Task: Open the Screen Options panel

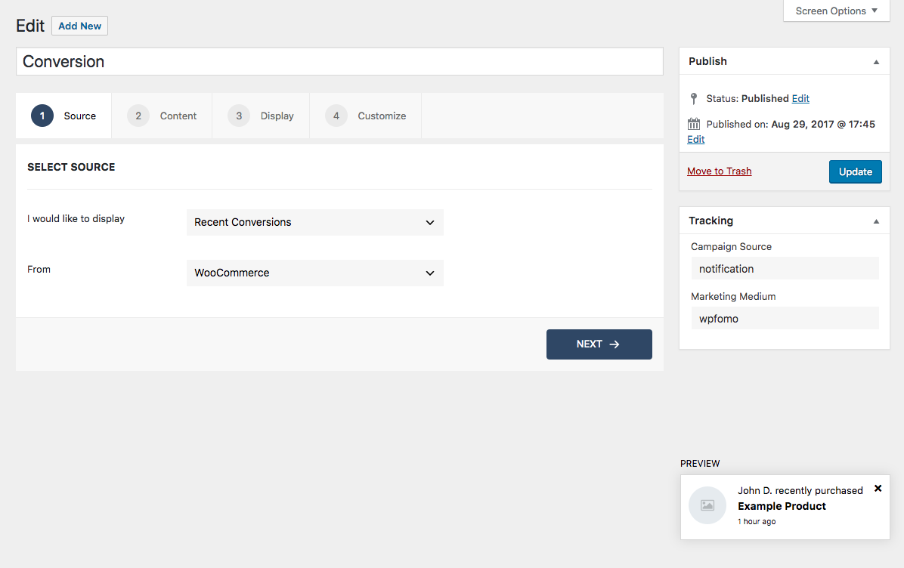Action: tap(830, 11)
